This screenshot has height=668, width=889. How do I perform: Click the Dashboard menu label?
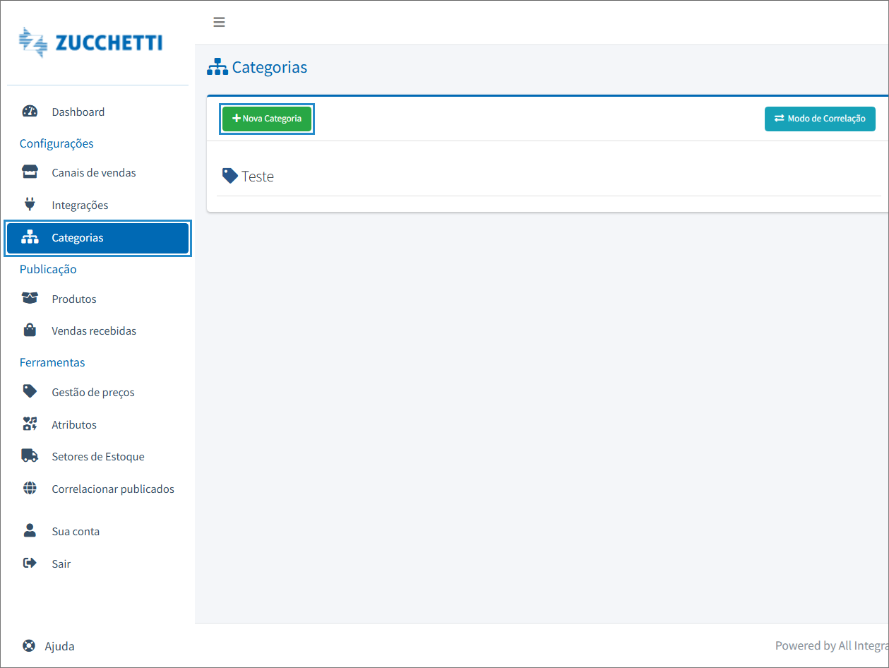78,112
